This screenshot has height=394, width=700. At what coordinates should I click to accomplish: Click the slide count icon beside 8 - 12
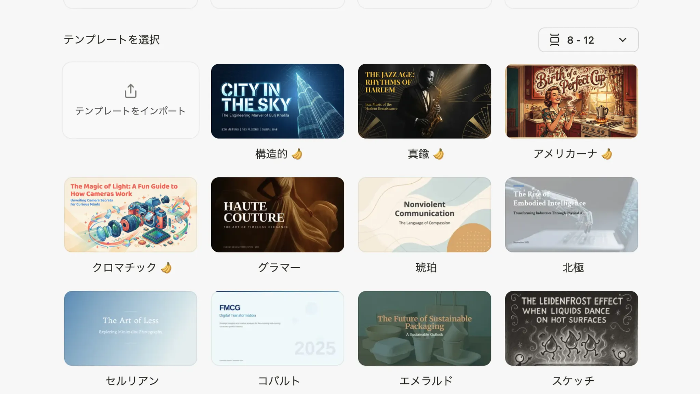click(x=554, y=40)
